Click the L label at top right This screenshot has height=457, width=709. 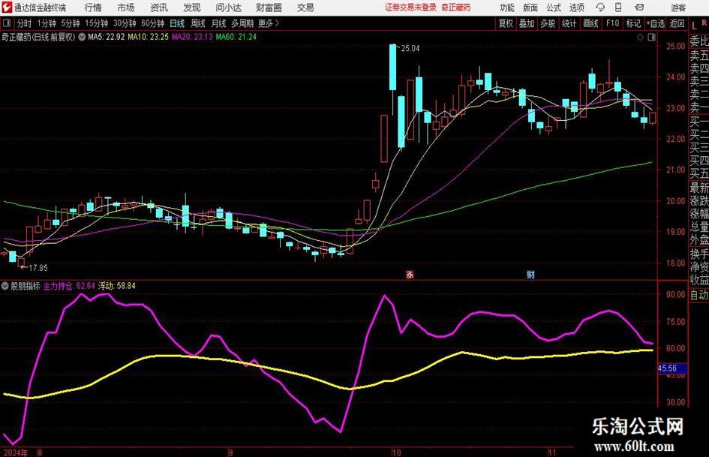click(694, 26)
